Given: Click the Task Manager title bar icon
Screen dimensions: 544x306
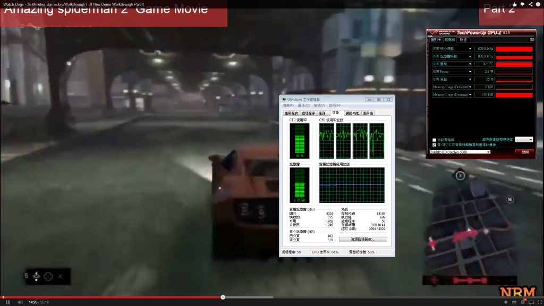Looking at the screenshot, I should (x=284, y=99).
